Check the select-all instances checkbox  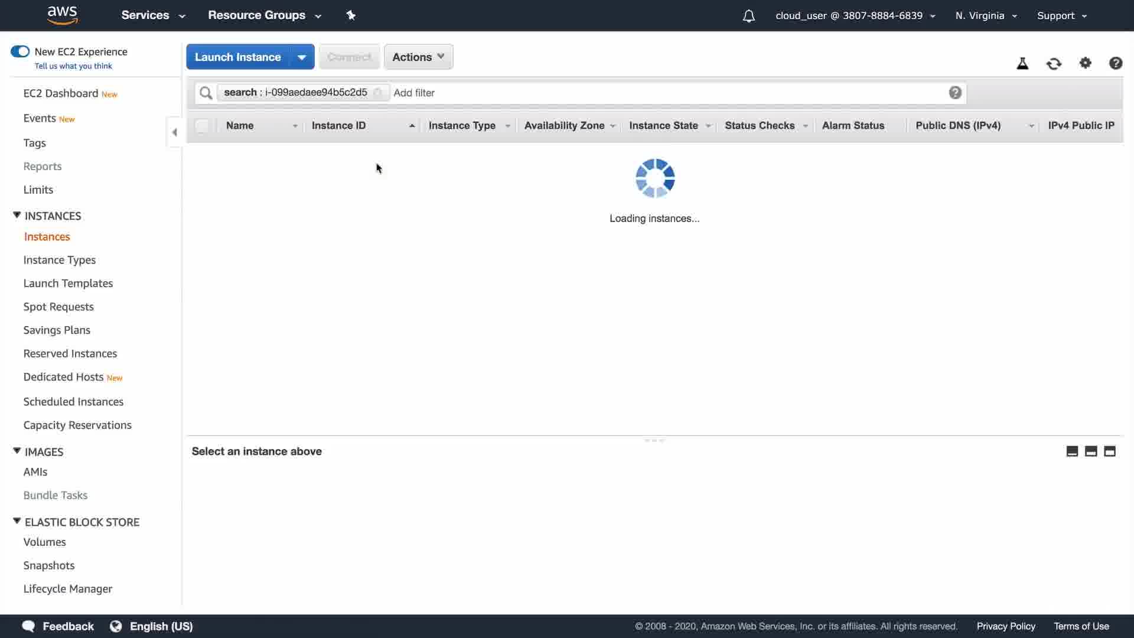[x=201, y=126]
